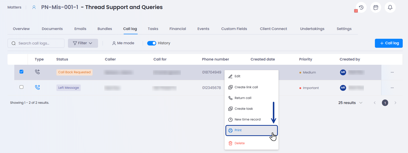Expand the Filter dropdown
The width and height of the screenshot is (408, 153).
[83, 43]
